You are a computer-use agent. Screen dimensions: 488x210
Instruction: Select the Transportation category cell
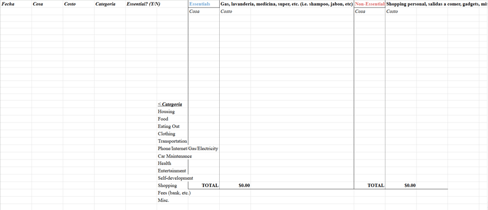pyautogui.click(x=172, y=141)
